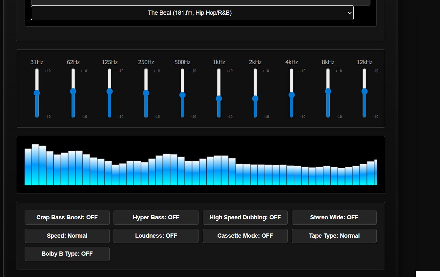This screenshot has height=277, width=440.
Task: Toggle Crap Bass Boost on
Action: 67,217
